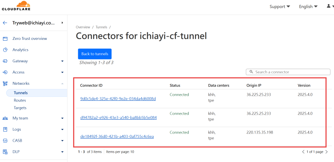Click the Overview breadcrumb link
This screenshot has width=334, height=162.
(x=83, y=27)
